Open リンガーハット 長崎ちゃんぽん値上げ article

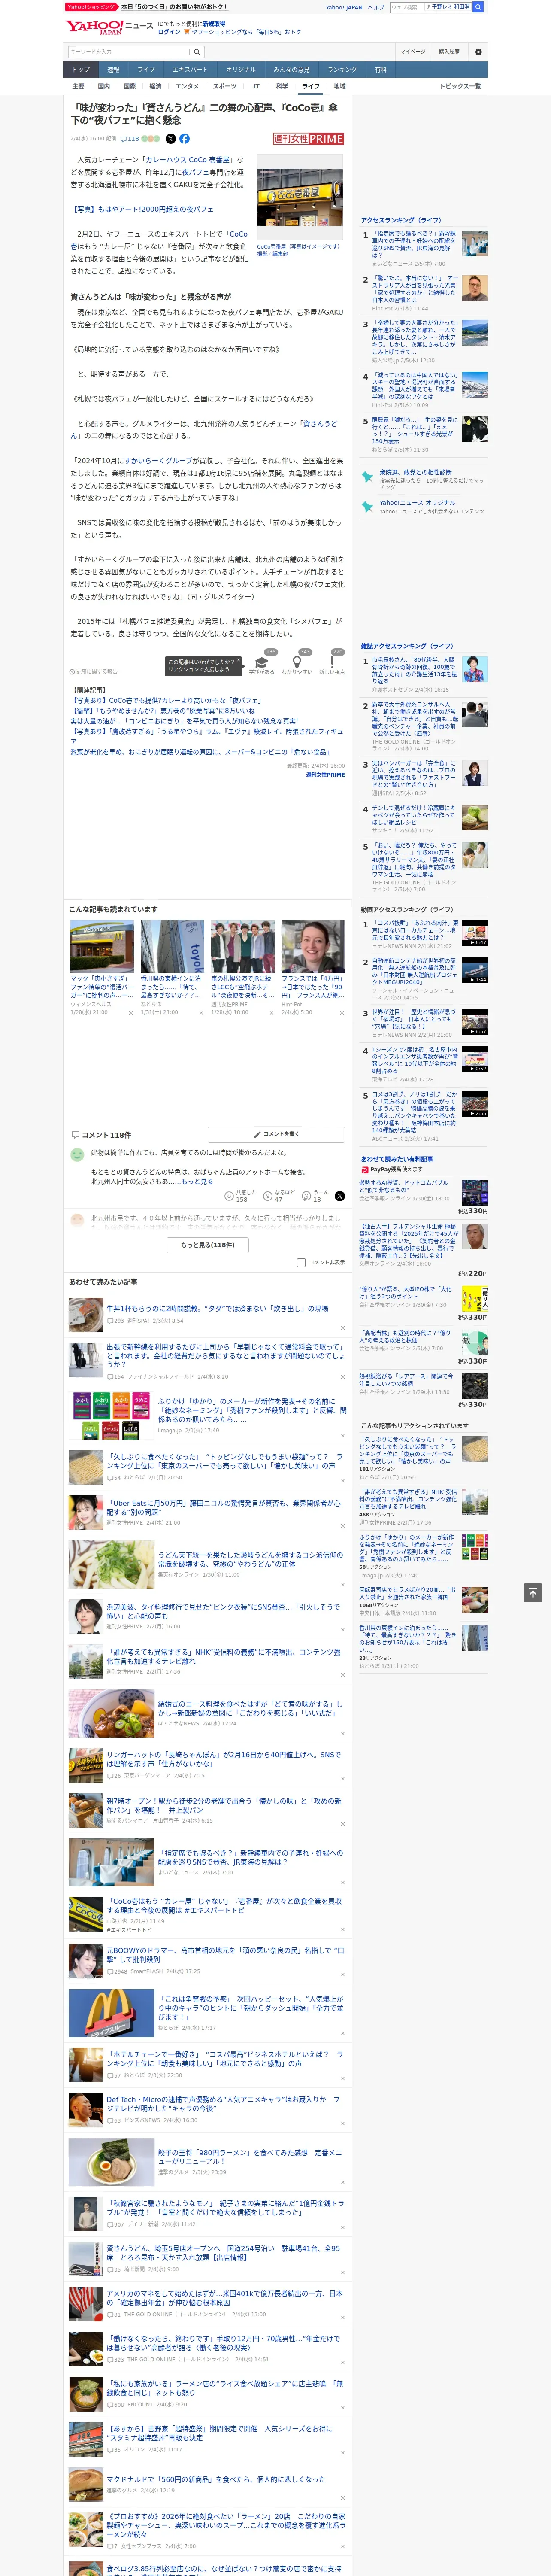[x=223, y=1758]
